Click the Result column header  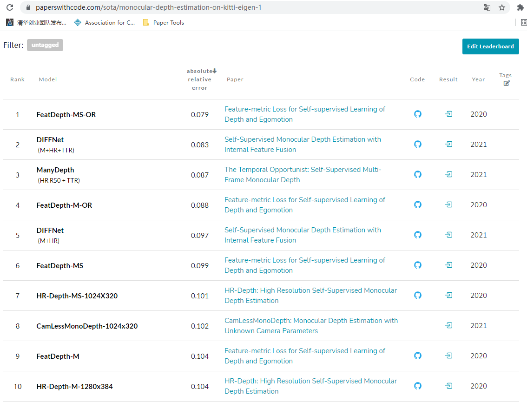(448, 79)
